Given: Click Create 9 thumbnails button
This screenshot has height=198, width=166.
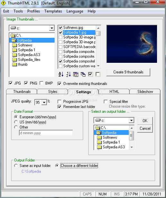Looking at the screenshot, I should point(128,72).
